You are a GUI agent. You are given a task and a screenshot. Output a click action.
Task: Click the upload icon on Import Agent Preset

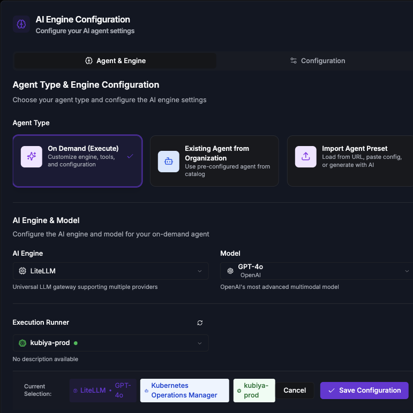click(x=306, y=157)
